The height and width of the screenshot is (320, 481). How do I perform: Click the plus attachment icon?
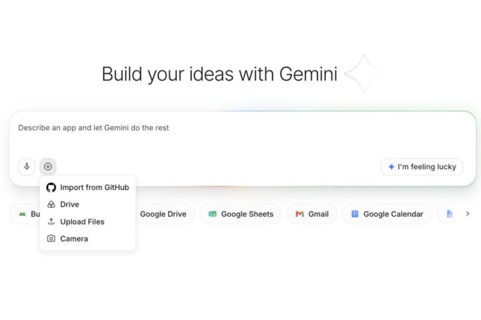pyautogui.click(x=48, y=167)
